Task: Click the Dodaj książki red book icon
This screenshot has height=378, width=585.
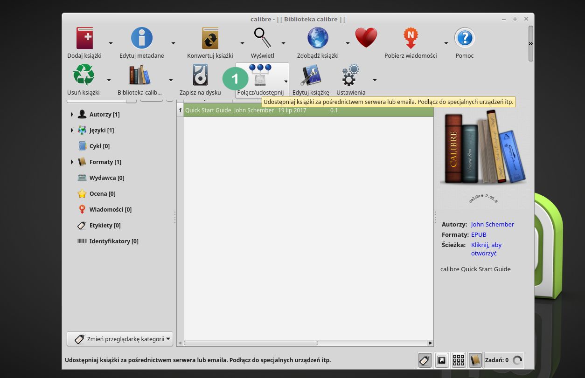Action: tap(84, 38)
